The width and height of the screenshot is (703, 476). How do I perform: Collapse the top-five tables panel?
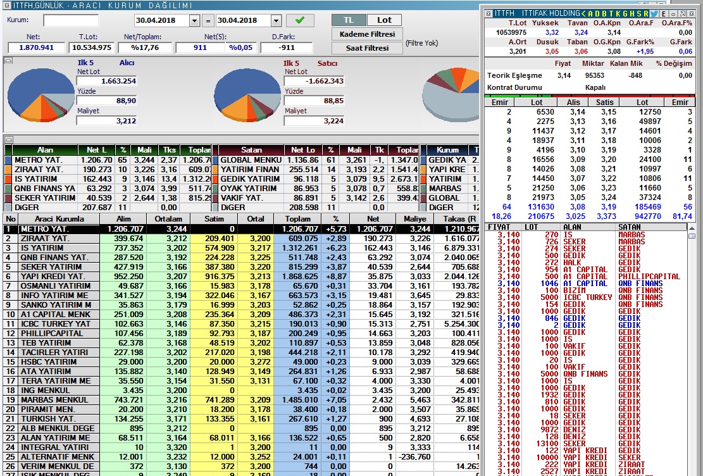click(x=8, y=139)
